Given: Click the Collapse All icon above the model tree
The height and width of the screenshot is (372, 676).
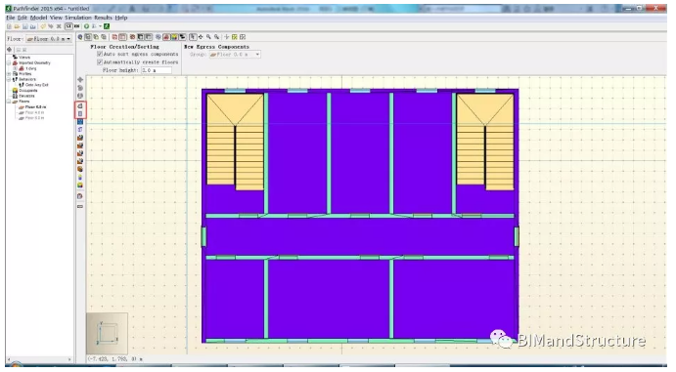Looking at the screenshot, I should (19, 50).
